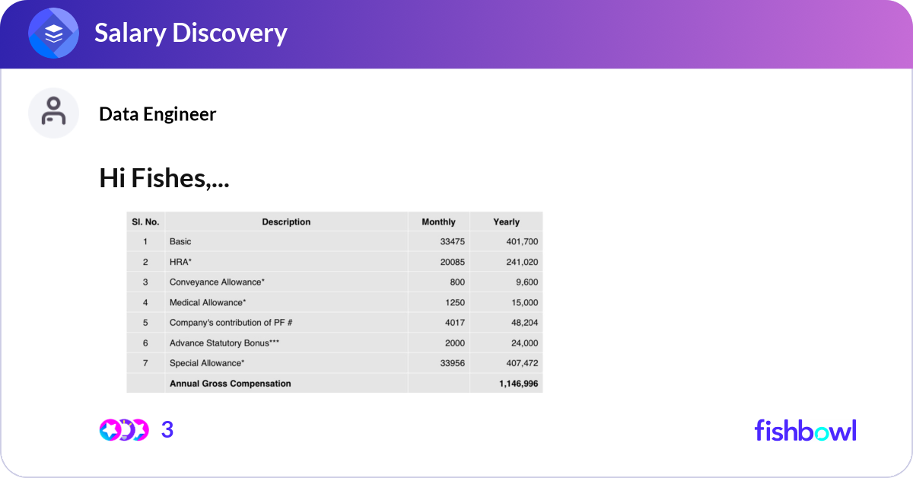
Task: Click the Salary Discovery bowl logo icon
Action: (53, 33)
